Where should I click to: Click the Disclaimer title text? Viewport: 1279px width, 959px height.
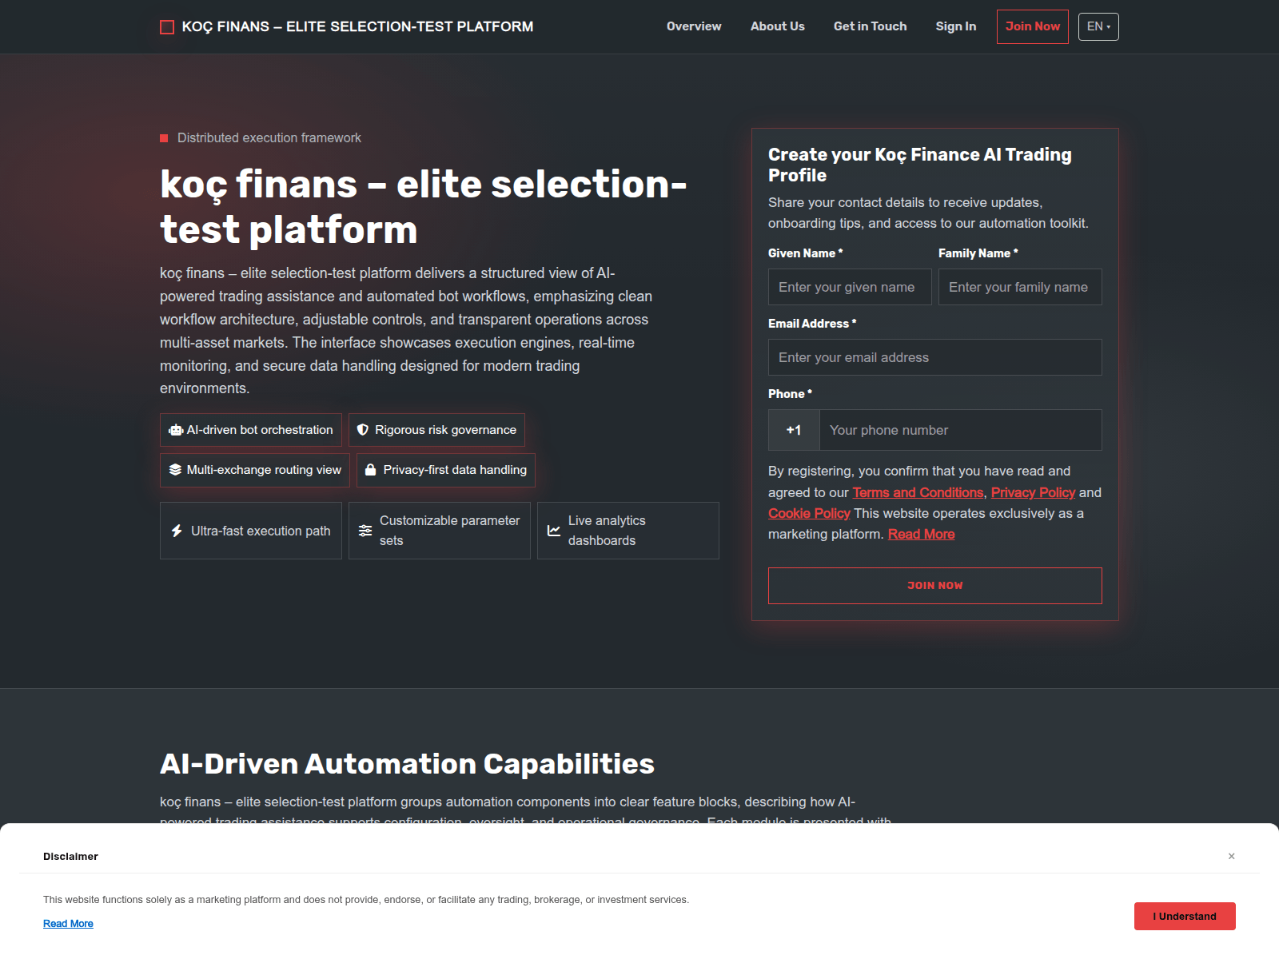pos(70,856)
